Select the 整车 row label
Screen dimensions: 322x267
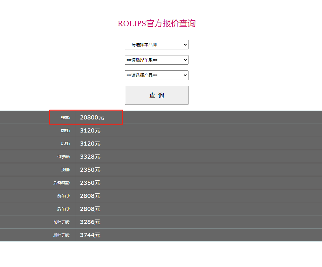tap(65, 118)
